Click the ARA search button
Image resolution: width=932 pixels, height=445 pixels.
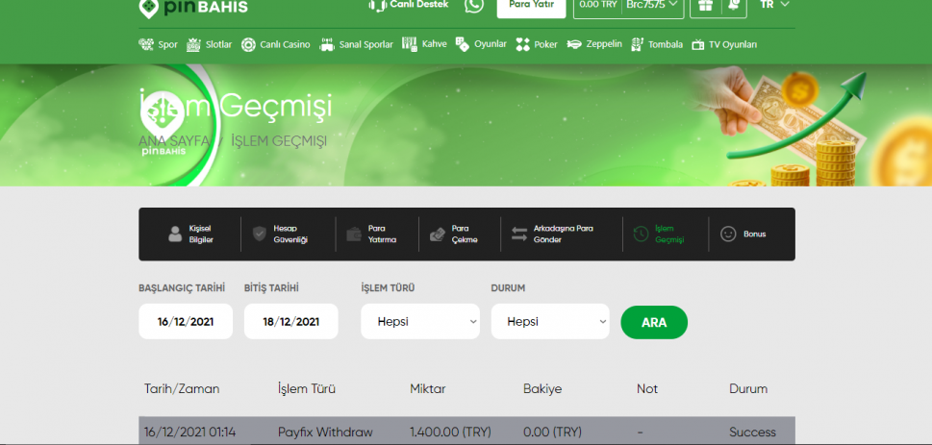coord(654,323)
